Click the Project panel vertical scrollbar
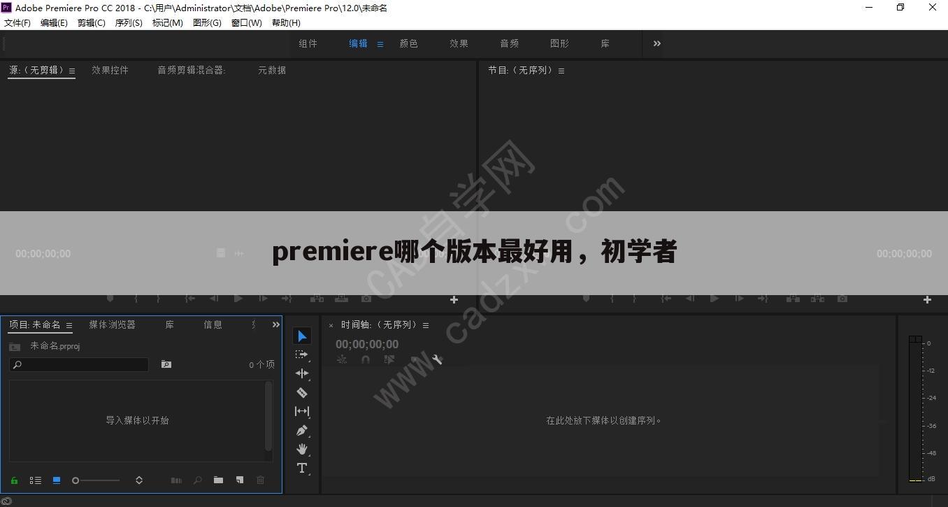Screen dimensions: 948x507 (268, 416)
